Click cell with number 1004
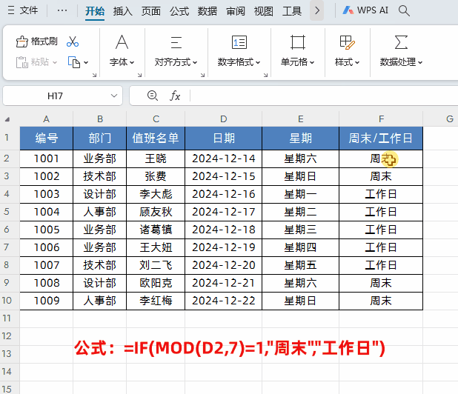Screen dimensions: 458x394 click(47, 212)
